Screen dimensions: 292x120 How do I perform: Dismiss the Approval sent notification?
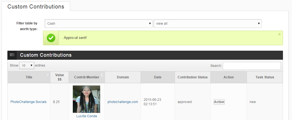pos(279,34)
